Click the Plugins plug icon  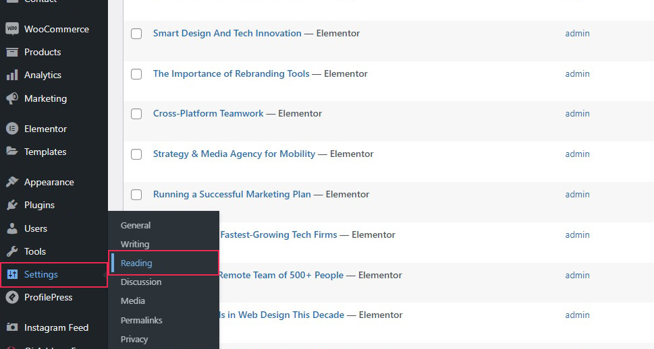[11, 205]
